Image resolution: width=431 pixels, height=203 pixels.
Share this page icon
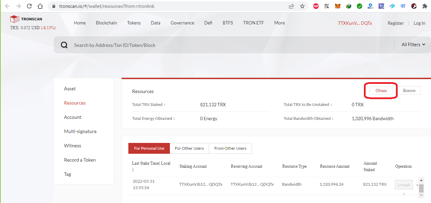[x=291, y=6]
